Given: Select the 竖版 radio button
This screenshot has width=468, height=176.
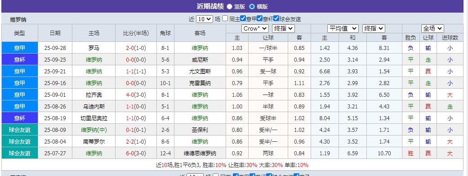Looking at the screenshot, I should pyautogui.click(x=230, y=6).
